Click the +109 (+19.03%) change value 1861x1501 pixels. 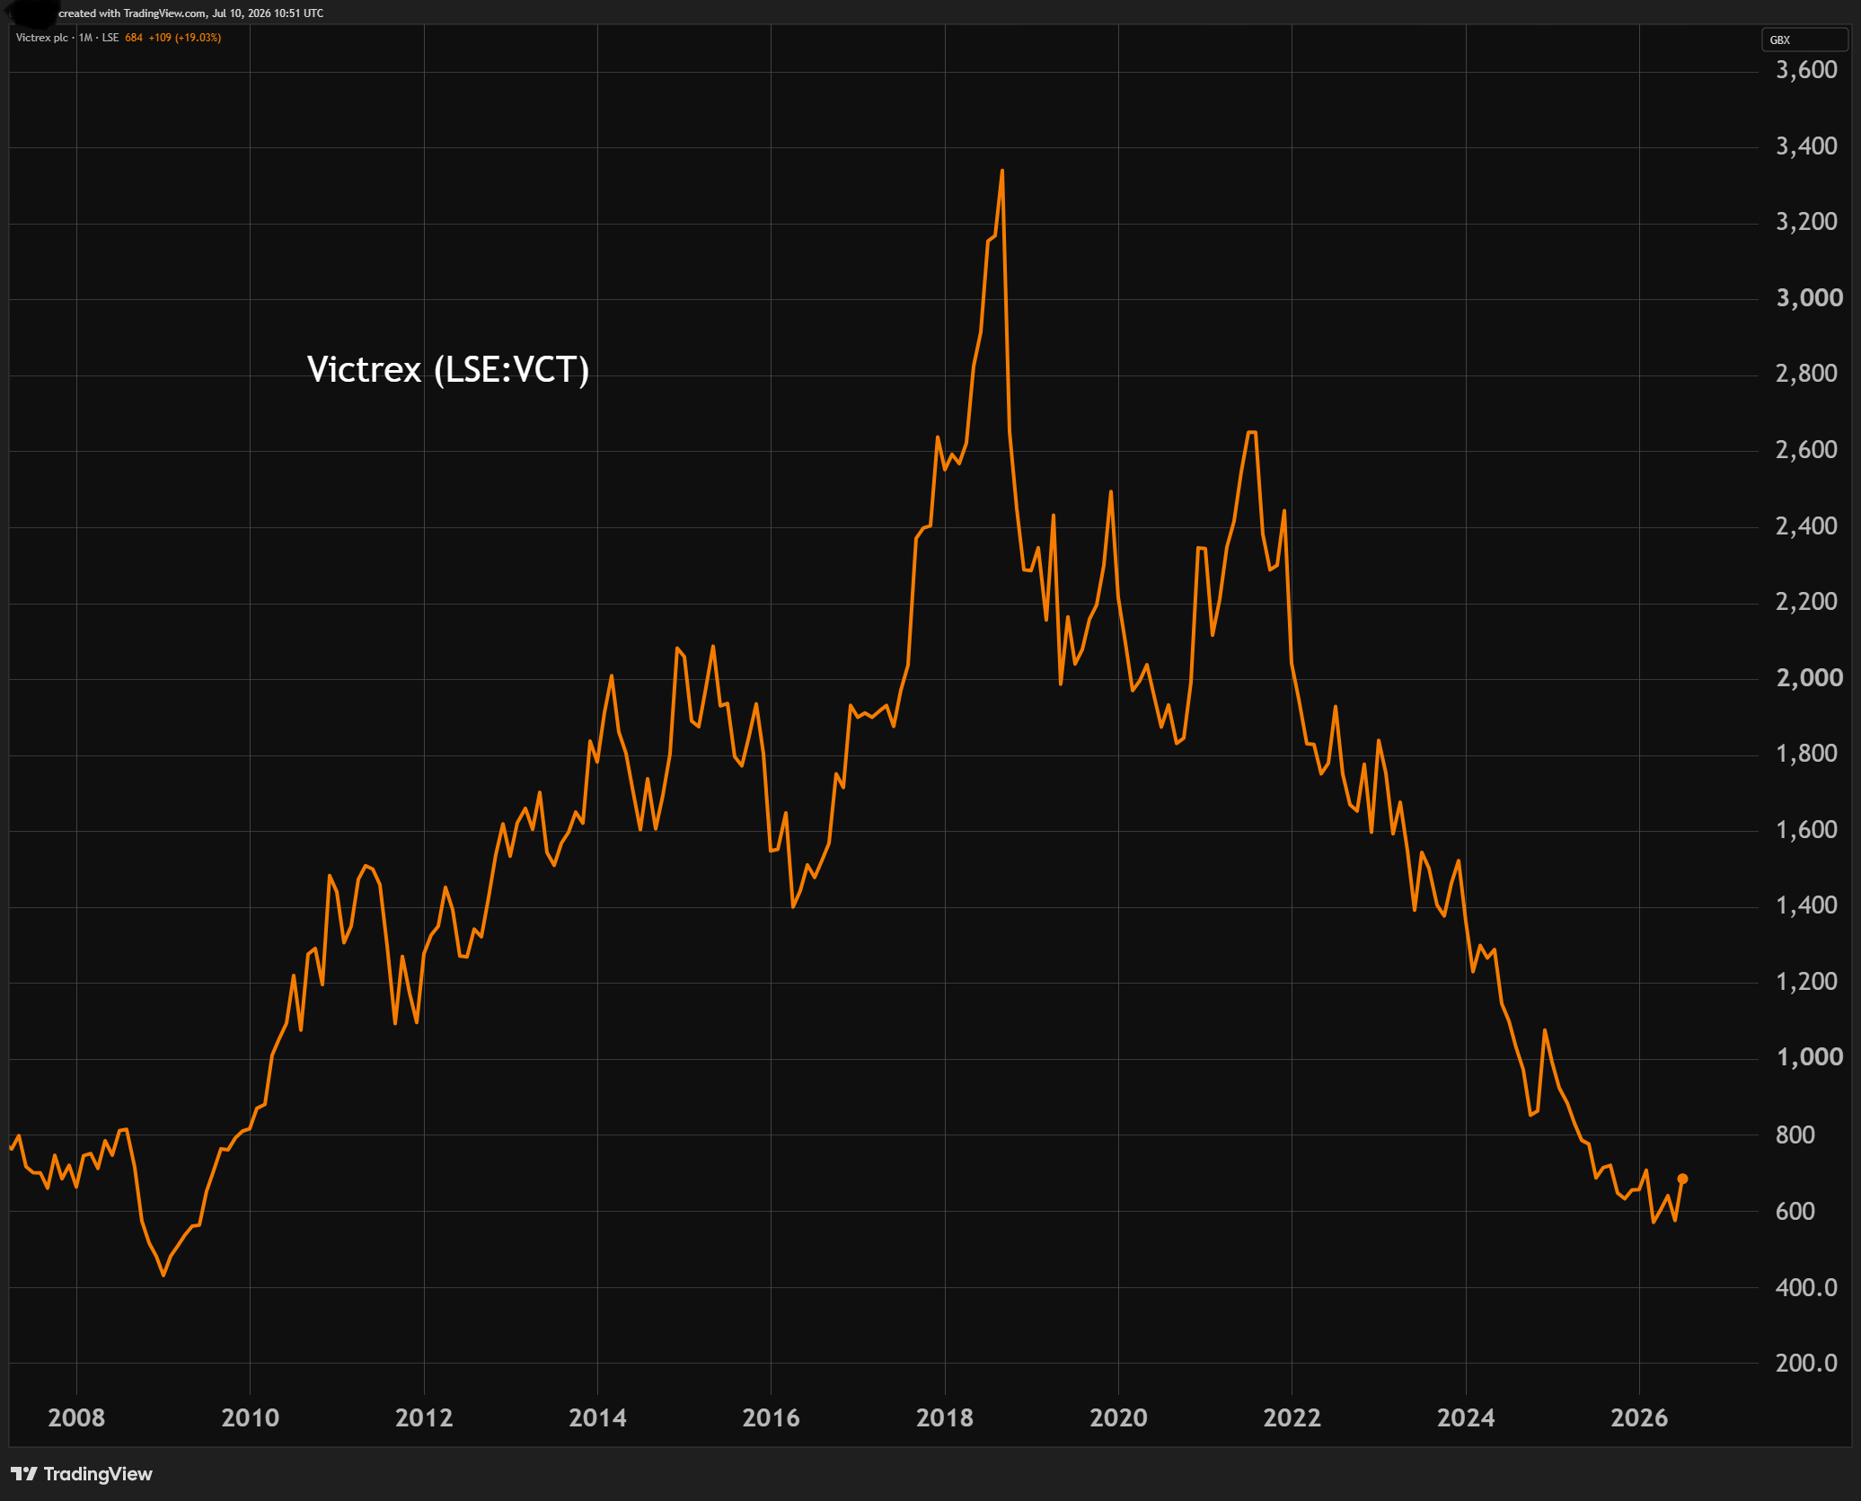pyautogui.click(x=185, y=38)
